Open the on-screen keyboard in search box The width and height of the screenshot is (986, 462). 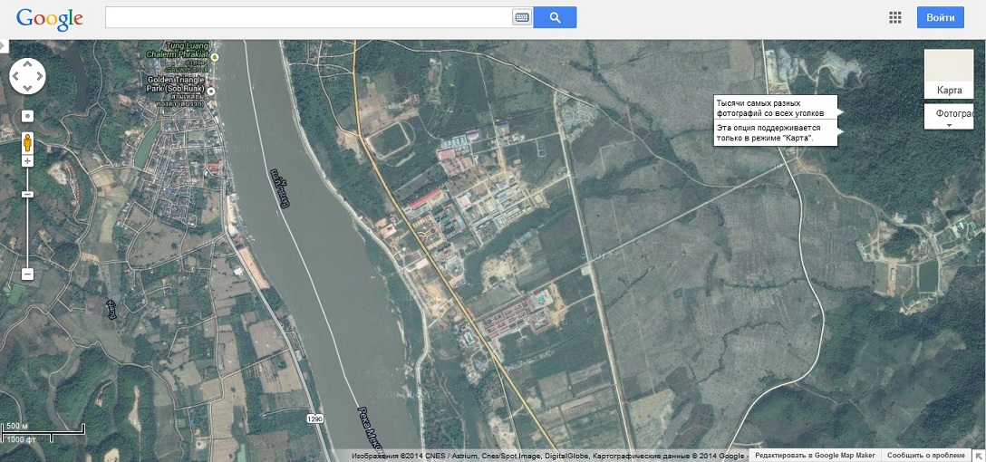tap(522, 17)
